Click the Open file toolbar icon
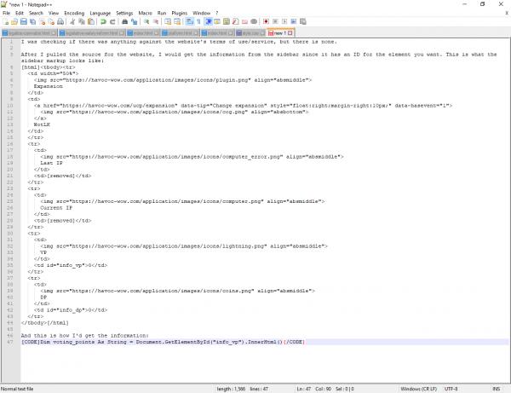 tap(14, 21)
